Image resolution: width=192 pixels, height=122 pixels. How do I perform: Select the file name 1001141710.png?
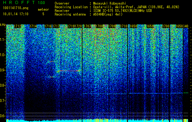[16, 8]
